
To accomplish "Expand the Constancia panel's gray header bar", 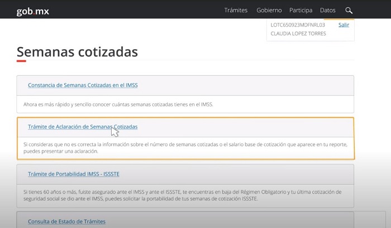I will tap(251, 85).
